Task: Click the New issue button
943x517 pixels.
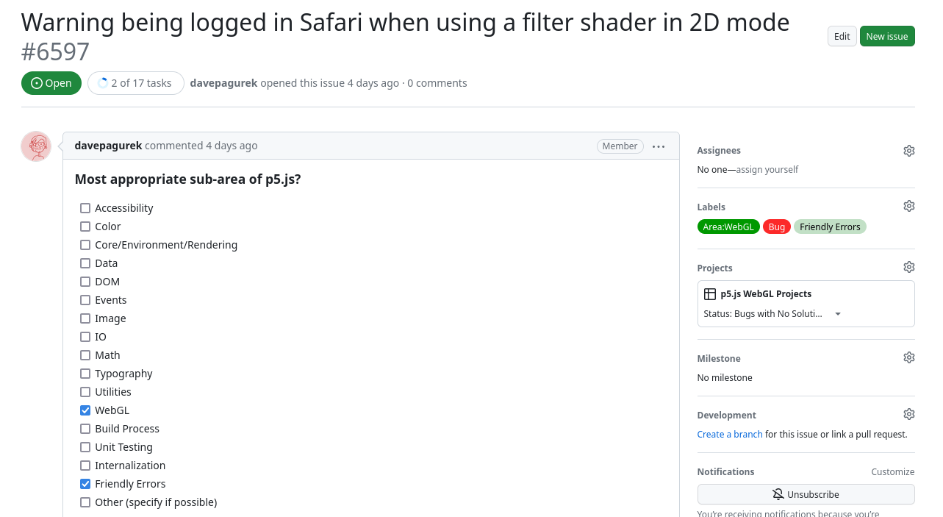Action: pos(887,35)
